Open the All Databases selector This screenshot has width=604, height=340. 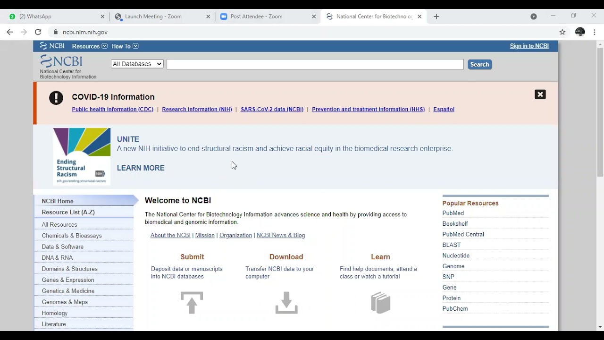coord(137,64)
